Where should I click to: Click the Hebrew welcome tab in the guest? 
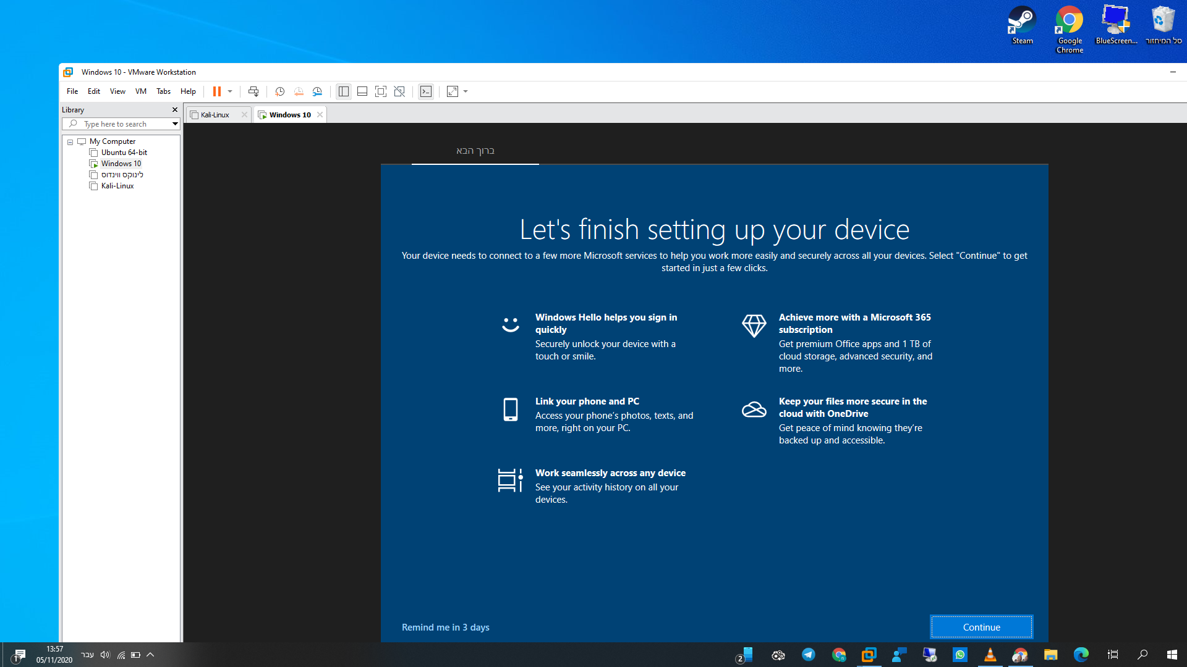(475, 151)
